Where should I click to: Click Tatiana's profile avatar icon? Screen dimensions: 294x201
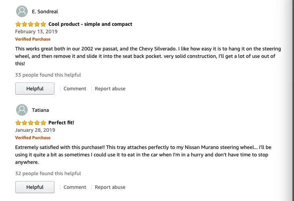[x=22, y=110]
